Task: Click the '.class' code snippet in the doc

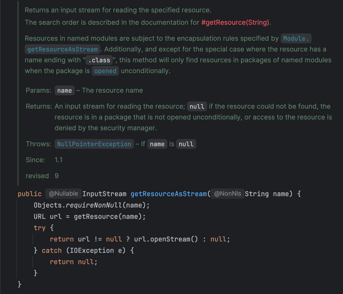Action: click(x=99, y=60)
